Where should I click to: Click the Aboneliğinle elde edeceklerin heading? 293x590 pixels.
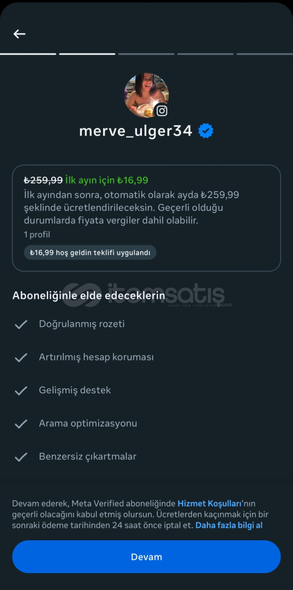[x=88, y=296]
